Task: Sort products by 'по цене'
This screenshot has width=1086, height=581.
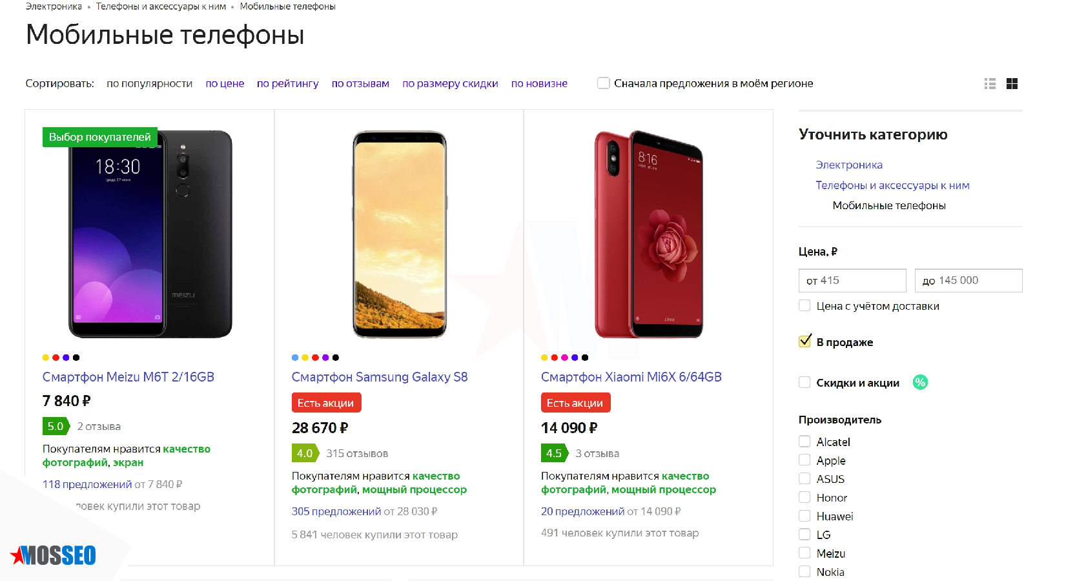Action: click(x=224, y=83)
